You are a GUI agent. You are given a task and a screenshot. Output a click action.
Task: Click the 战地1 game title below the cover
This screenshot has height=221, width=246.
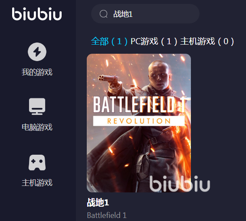pos(98,202)
